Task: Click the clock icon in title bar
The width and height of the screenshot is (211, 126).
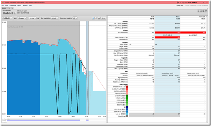Action: pos(177,2)
